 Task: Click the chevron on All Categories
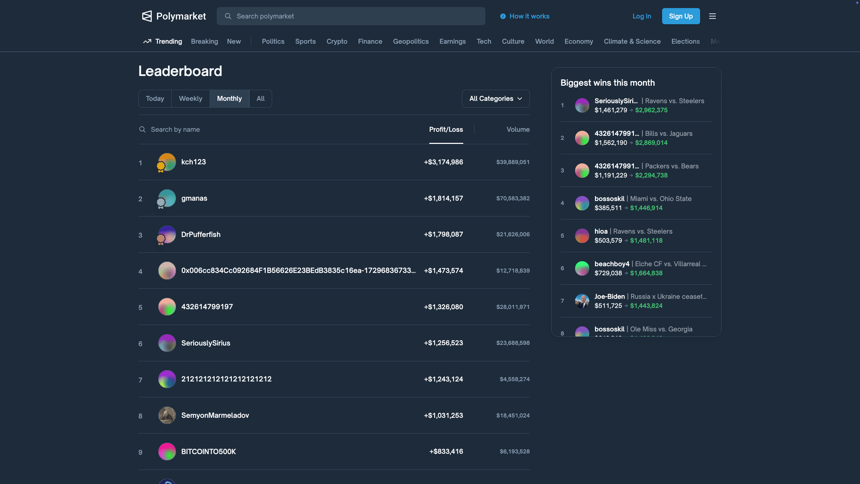point(519,98)
